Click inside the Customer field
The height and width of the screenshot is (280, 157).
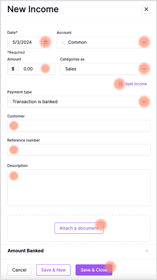tap(79, 126)
